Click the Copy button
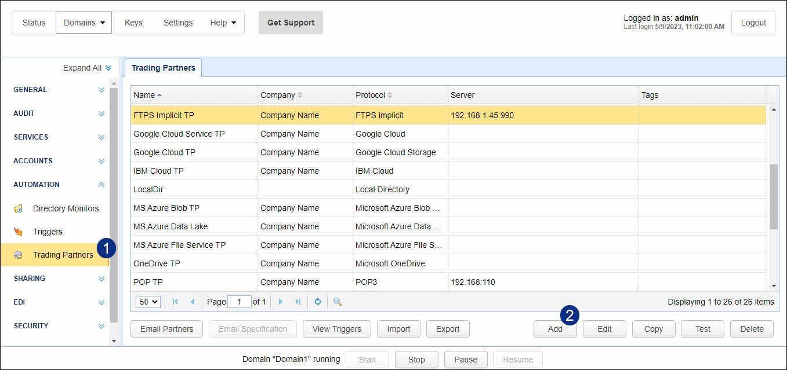Screen dimensions: 787x370 click(654, 329)
